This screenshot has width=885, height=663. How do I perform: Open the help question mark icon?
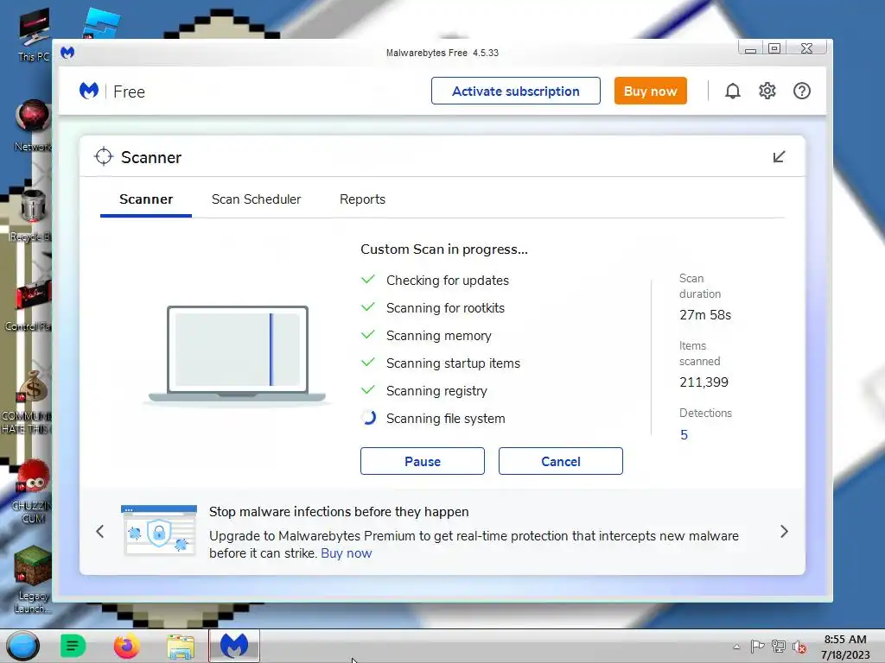point(801,91)
